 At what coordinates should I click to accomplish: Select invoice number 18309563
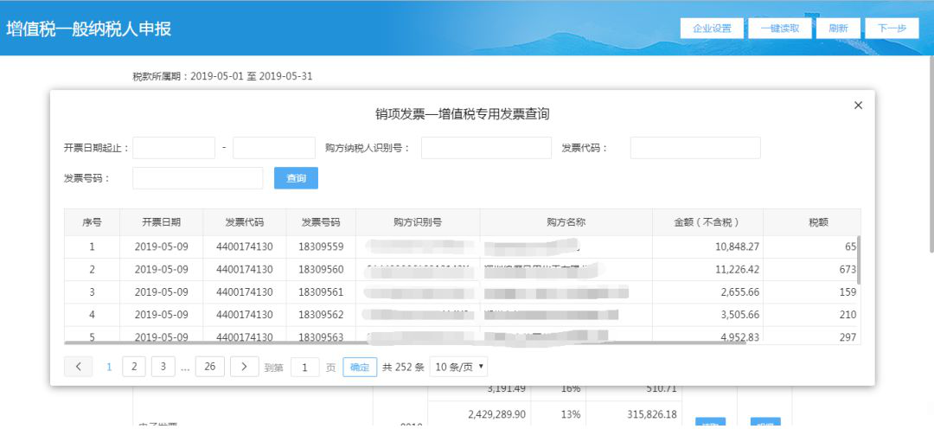pyautogui.click(x=321, y=337)
